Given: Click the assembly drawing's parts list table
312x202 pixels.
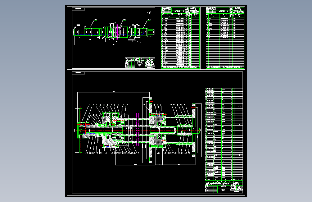Looking at the screenshot, I should pyautogui.click(x=223, y=134).
